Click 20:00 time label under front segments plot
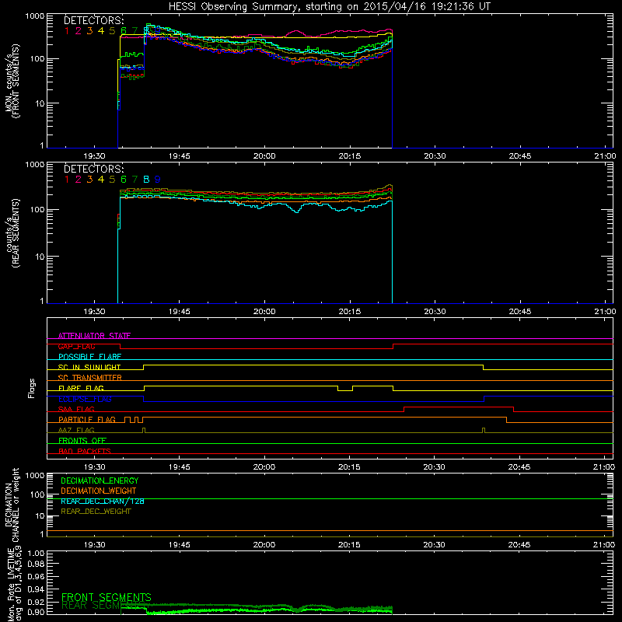622x622 pixels. pos(264,156)
